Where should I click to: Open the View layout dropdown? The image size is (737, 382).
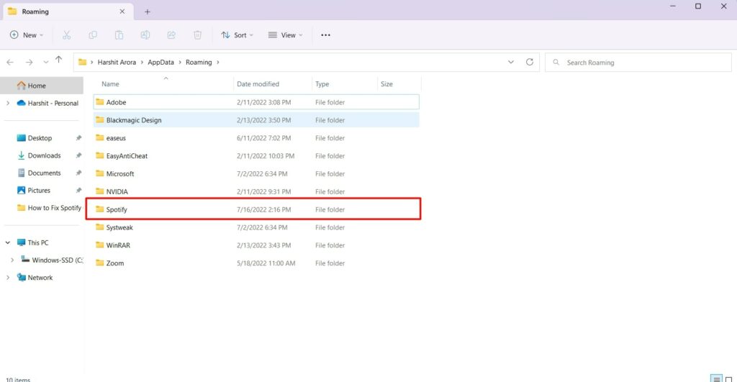point(285,35)
